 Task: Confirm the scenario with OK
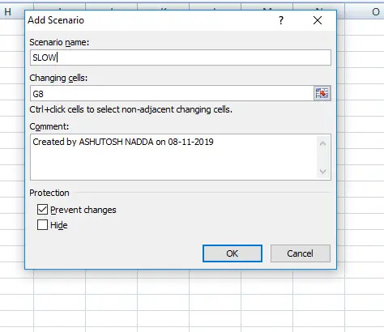pos(233,253)
